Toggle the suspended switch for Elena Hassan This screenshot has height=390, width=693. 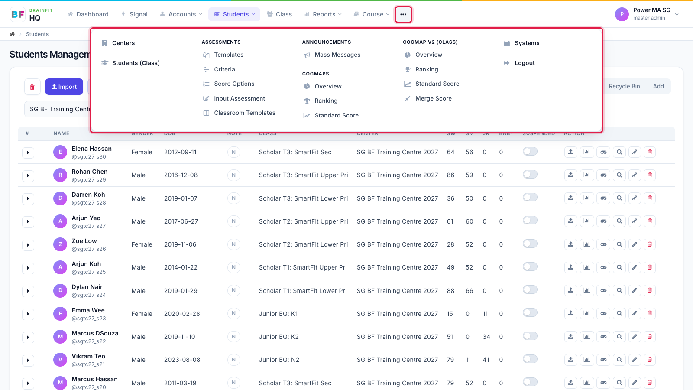530,151
